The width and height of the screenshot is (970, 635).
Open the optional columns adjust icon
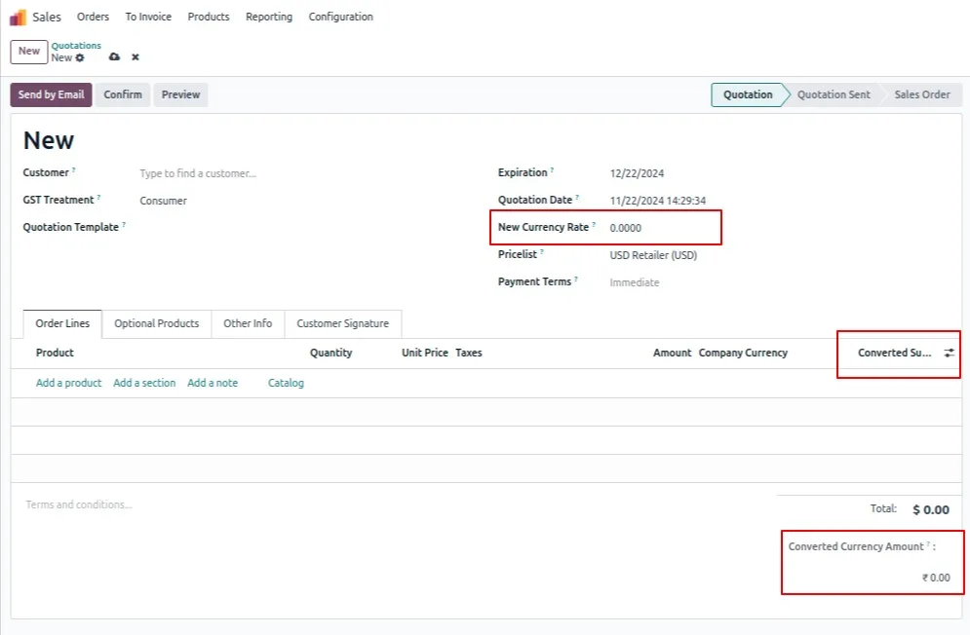tap(949, 353)
